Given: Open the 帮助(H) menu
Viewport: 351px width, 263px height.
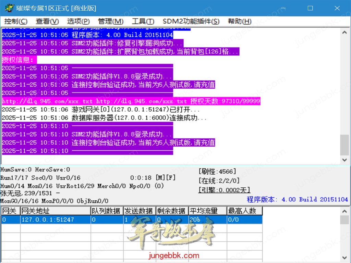Looking at the screenshot, I should point(240,21).
